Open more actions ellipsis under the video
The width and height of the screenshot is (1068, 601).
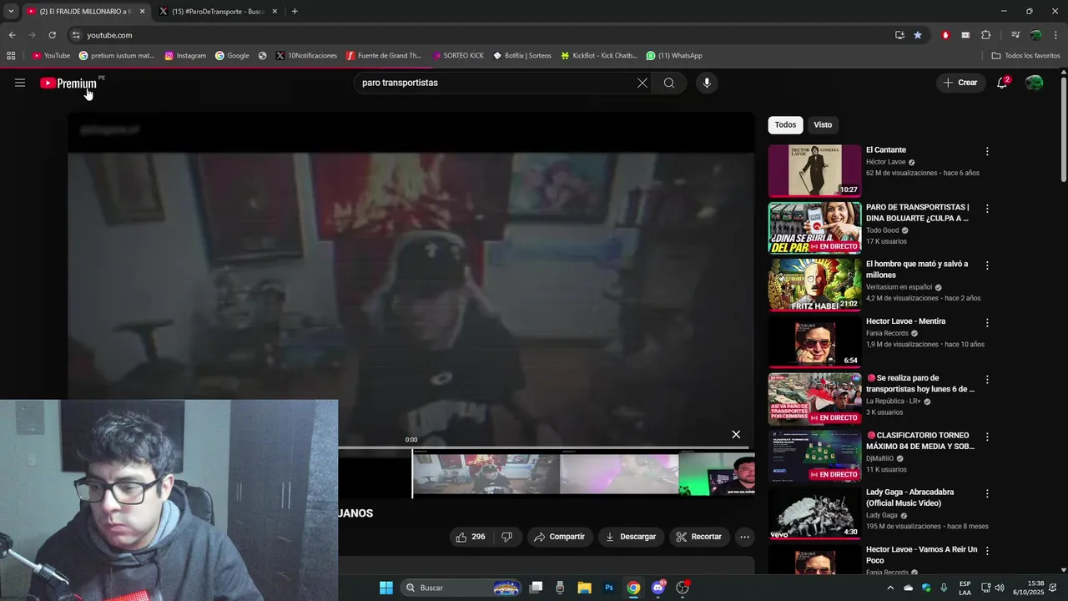click(745, 537)
